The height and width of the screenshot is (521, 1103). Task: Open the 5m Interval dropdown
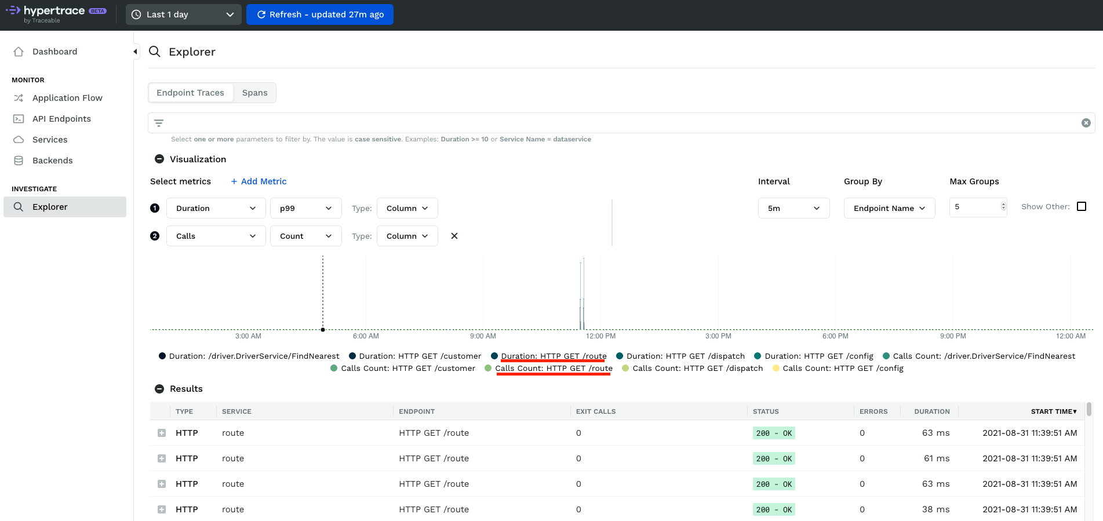pos(794,208)
